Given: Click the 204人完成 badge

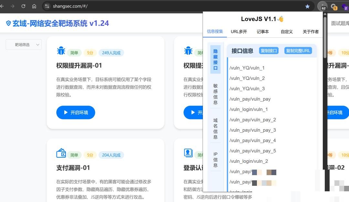Looking at the screenshot, I should 111,155.
